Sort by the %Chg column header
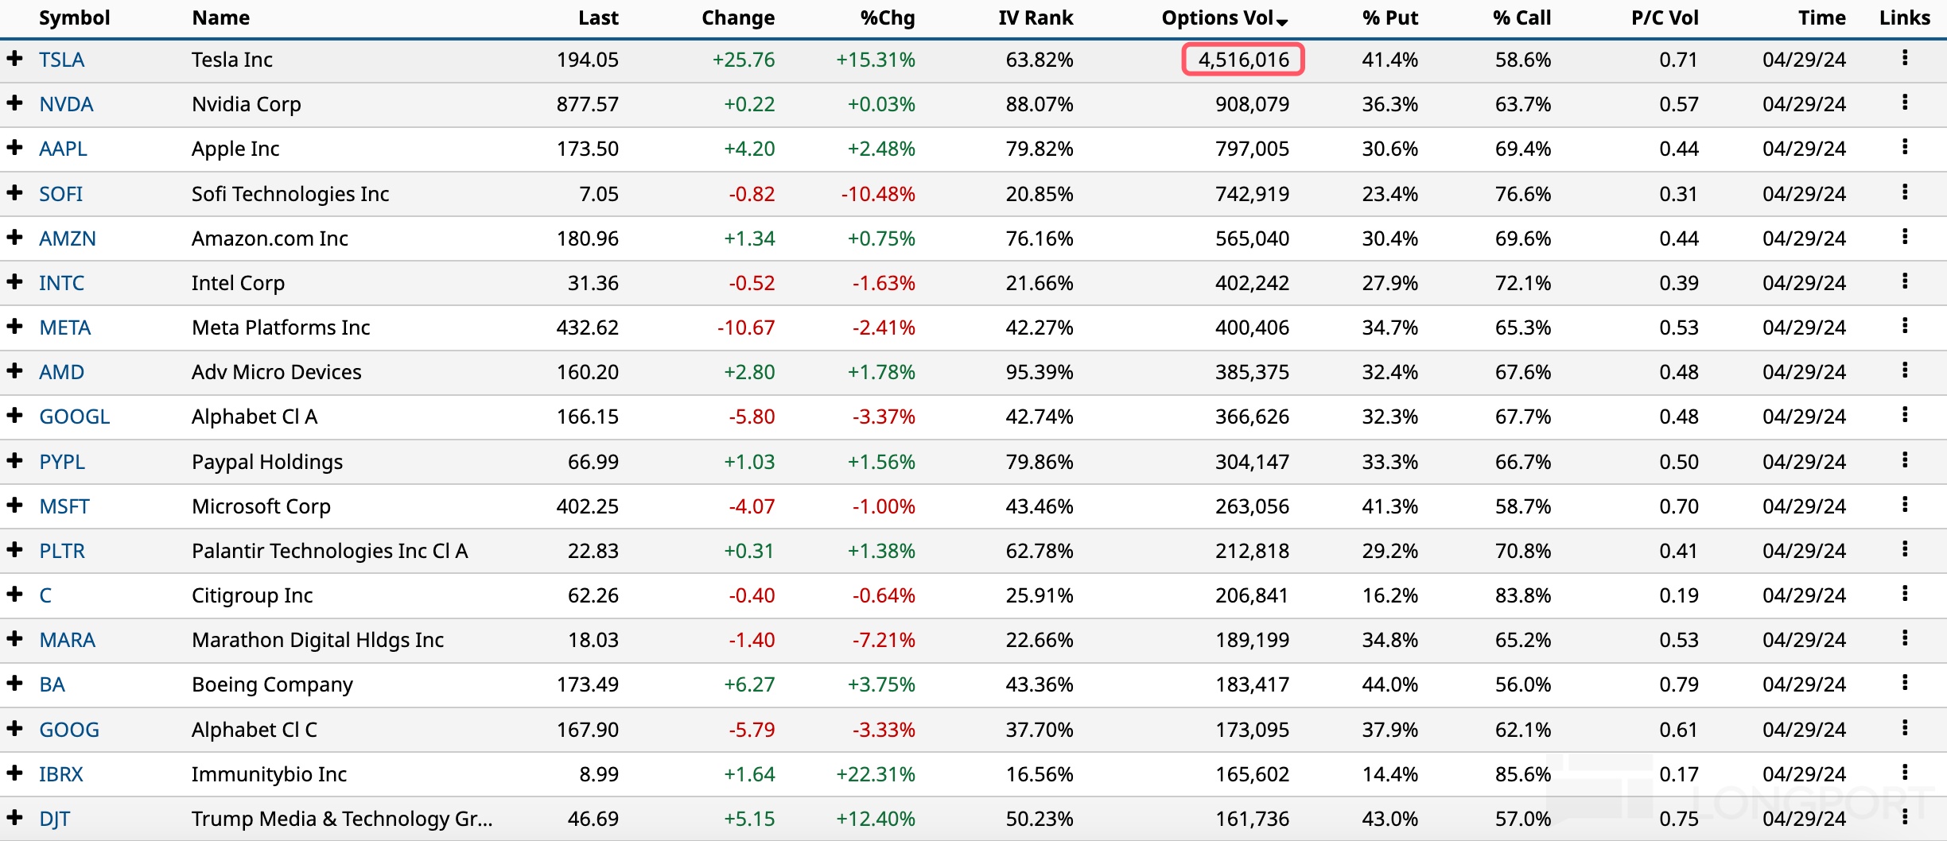The width and height of the screenshot is (1947, 841). pyautogui.click(x=887, y=18)
